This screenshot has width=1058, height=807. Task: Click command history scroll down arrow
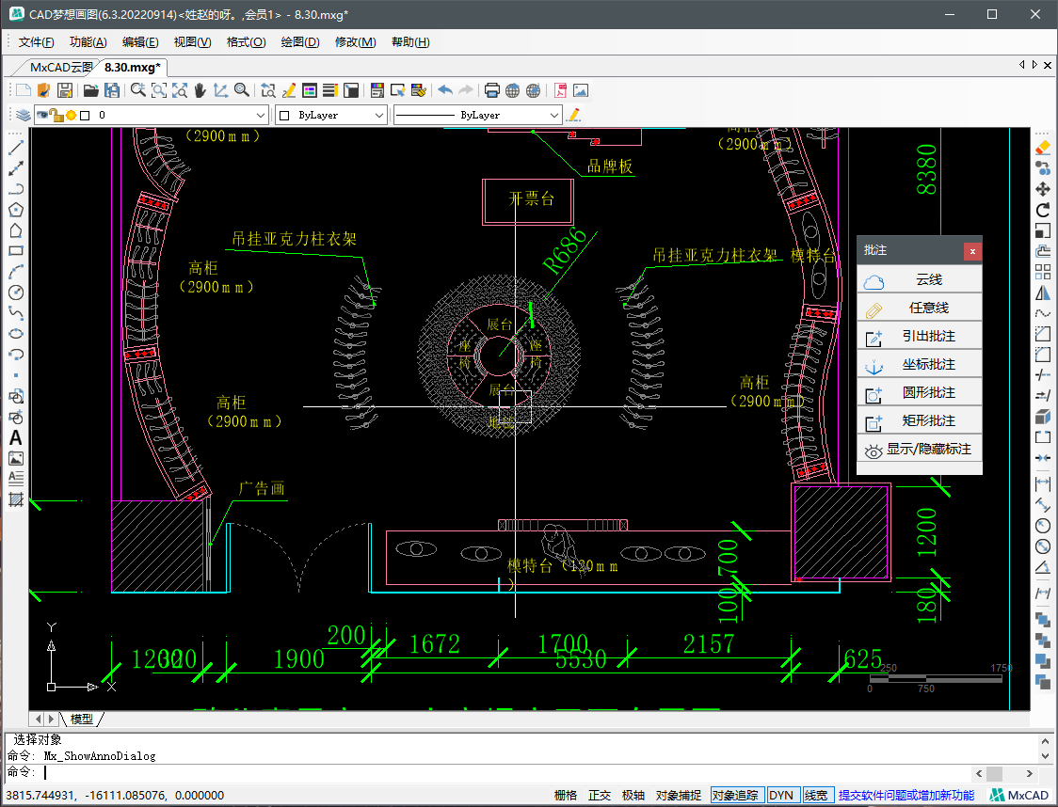click(1046, 756)
